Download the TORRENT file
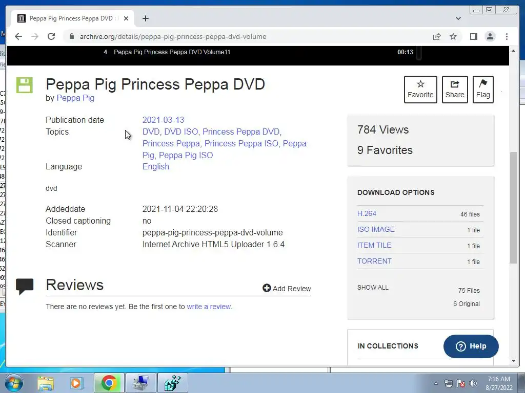This screenshot has height=393, width=525. (x=374, y=261)
